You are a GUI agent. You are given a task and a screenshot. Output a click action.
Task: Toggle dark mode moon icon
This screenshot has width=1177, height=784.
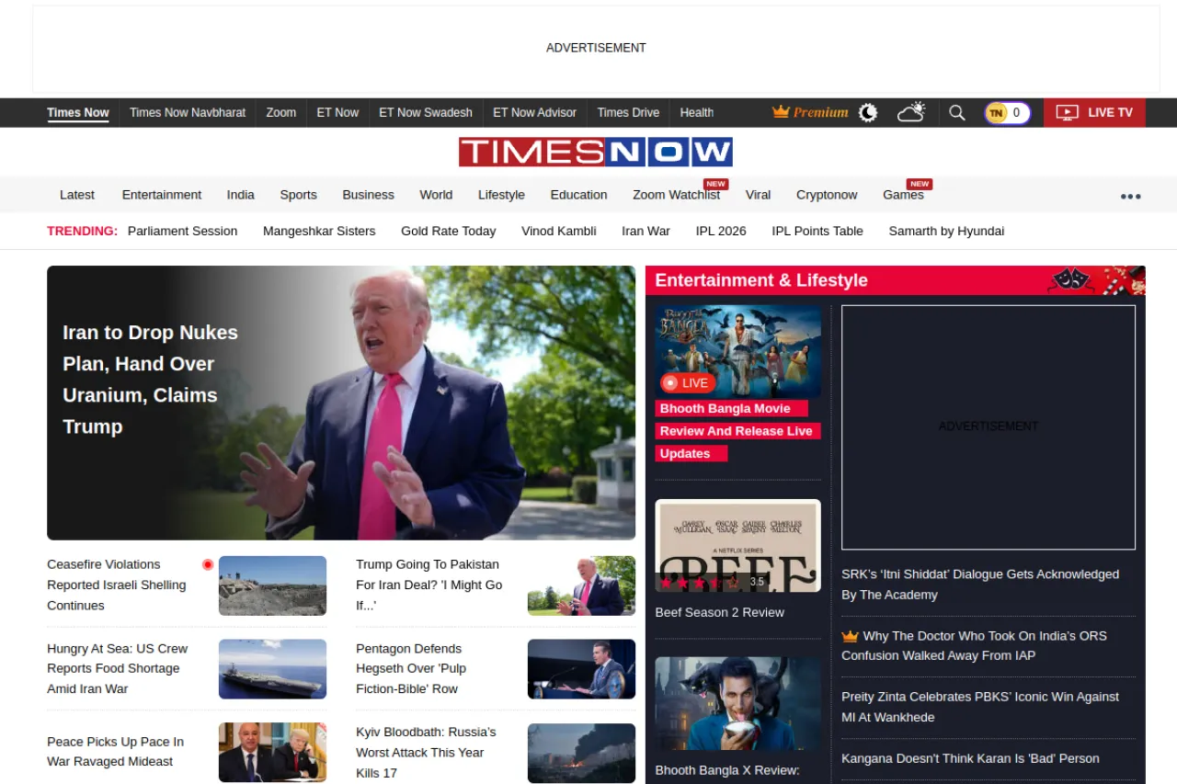coord(868,112)
